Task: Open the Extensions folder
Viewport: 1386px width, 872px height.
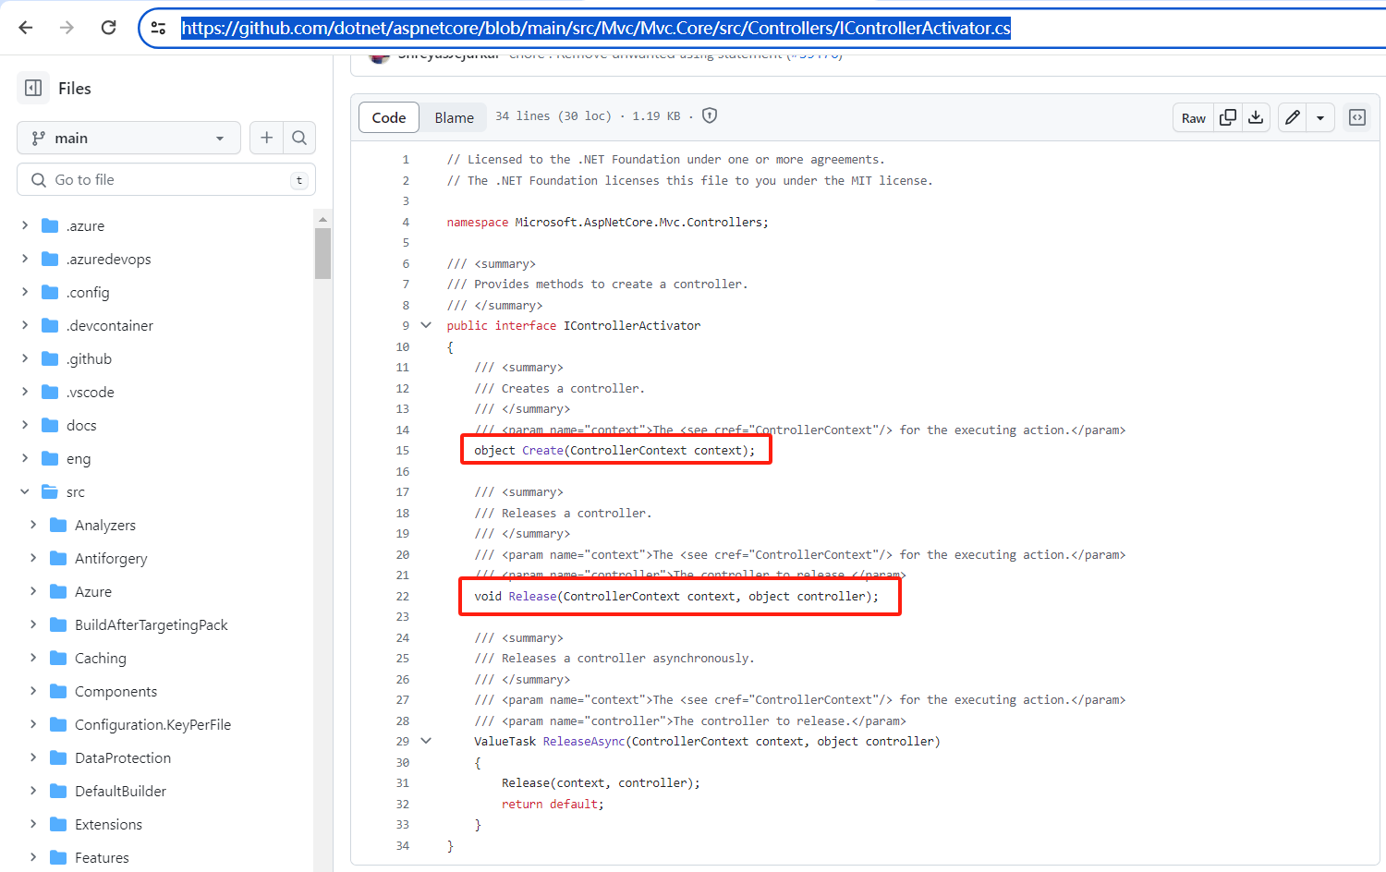Action: [x=109, y=824]
